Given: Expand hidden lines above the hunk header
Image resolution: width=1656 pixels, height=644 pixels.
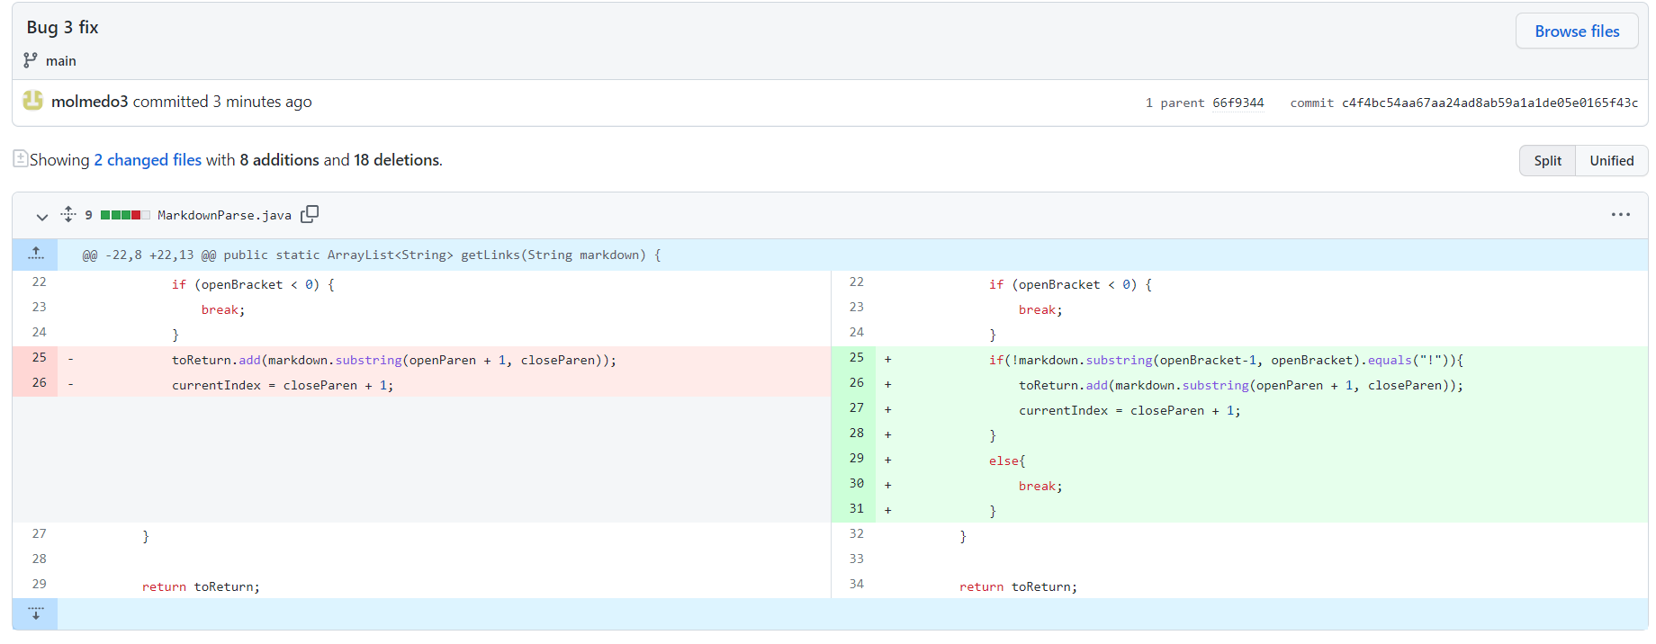Looking at the screenshot, I should click(x=35, y=255).
